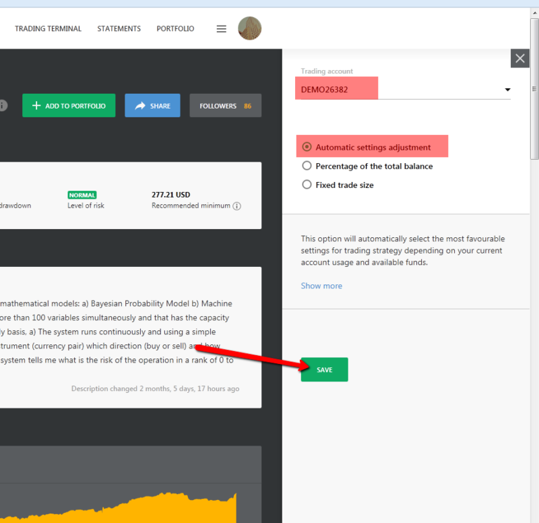Click the Show more link
This screenshot has width=539, height=523.
tap(321, 286)
